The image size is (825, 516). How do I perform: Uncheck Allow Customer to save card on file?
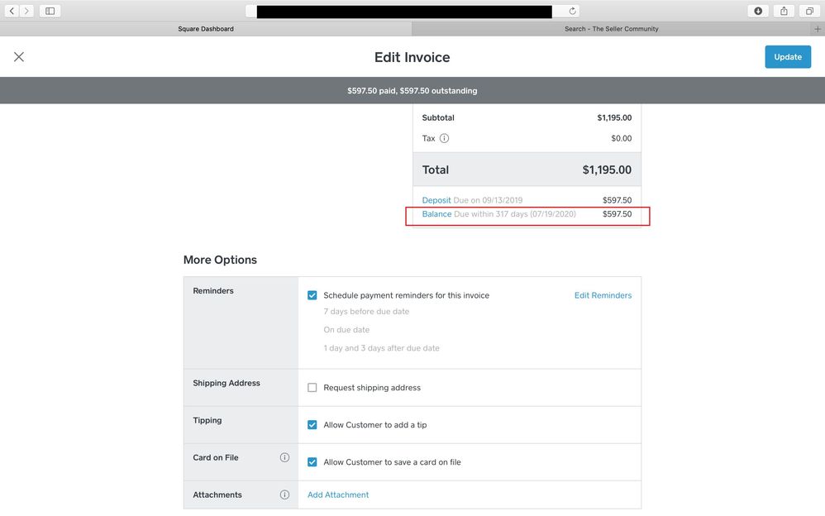(x=312, y=462)
